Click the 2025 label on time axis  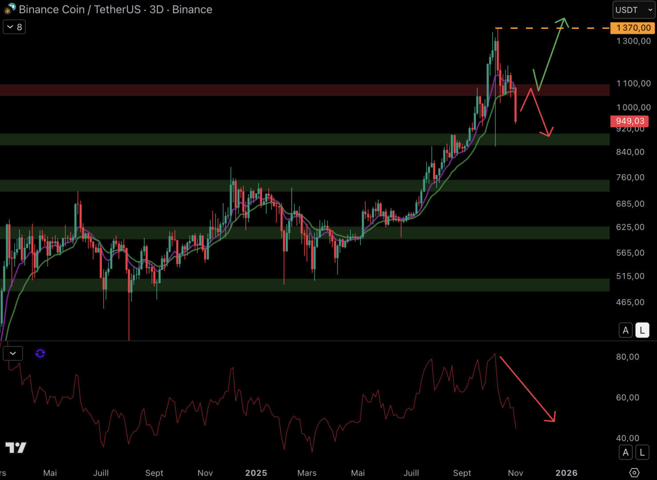click(256, 473)
